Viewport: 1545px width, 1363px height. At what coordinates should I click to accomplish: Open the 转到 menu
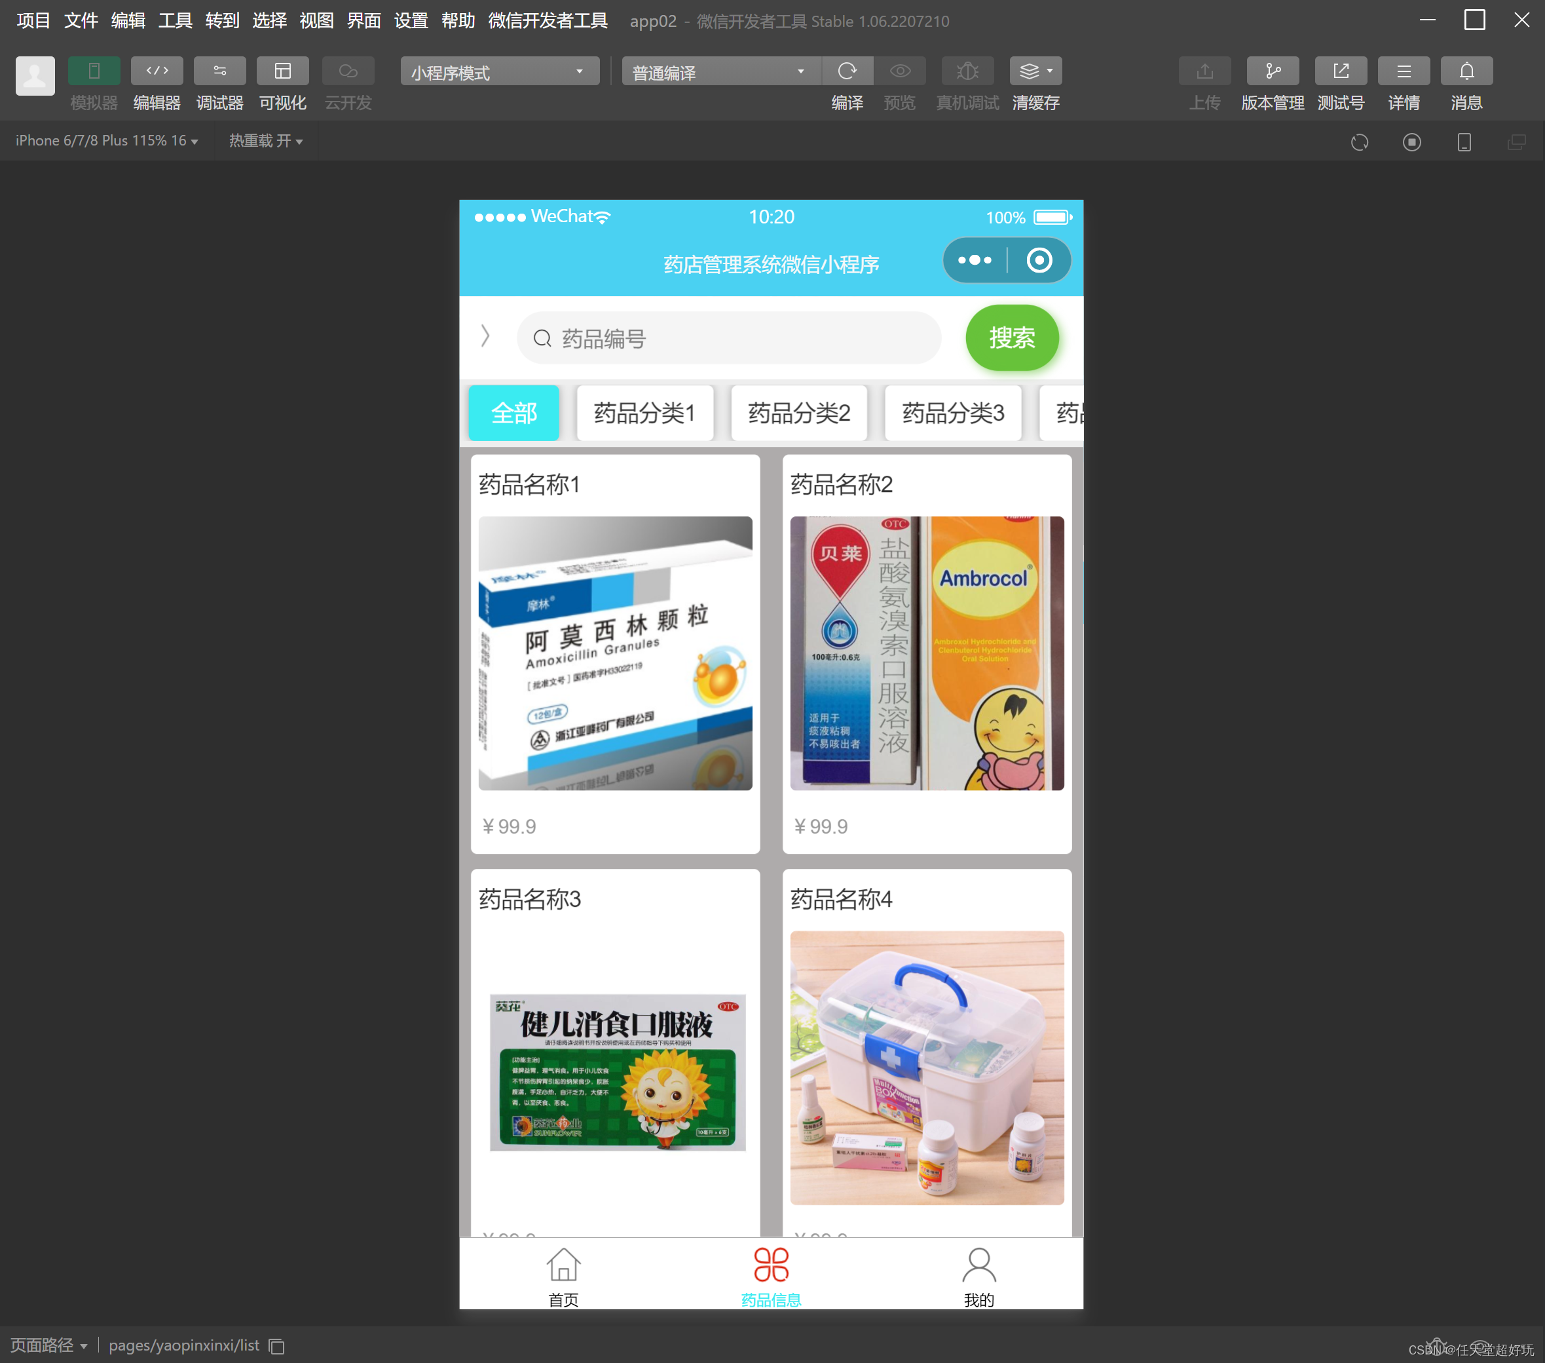222,20
